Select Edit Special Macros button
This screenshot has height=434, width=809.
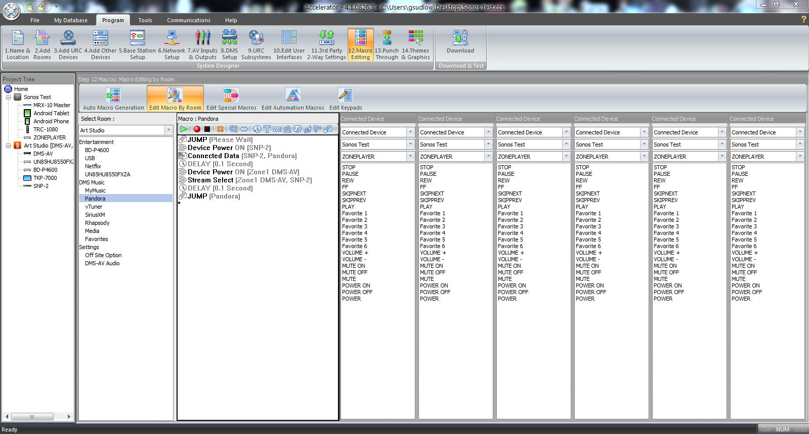(x=231, y=99)
